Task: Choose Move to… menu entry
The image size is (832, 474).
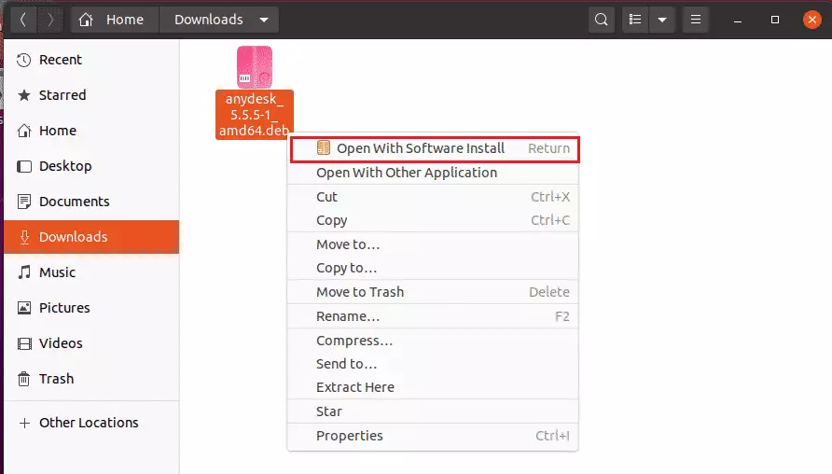Action: 433,244
